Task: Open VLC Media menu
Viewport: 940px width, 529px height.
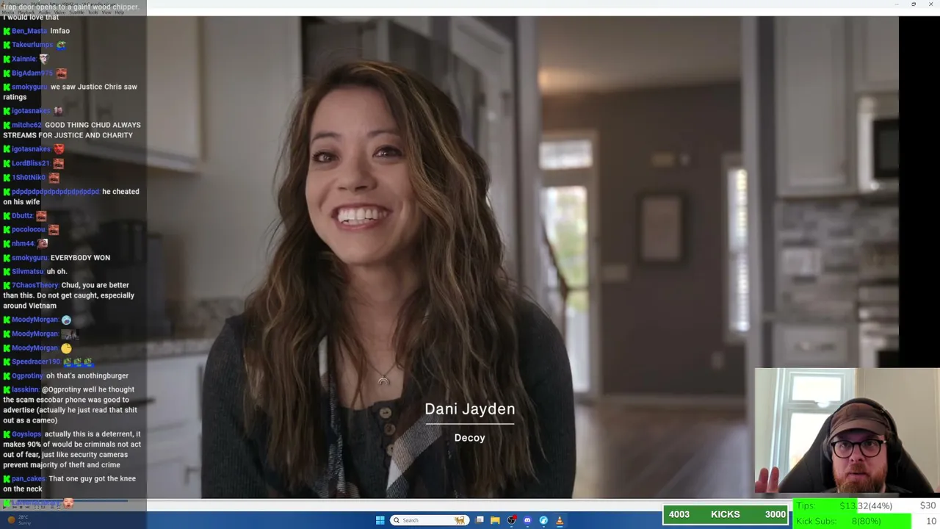Action: coord(9,12)
